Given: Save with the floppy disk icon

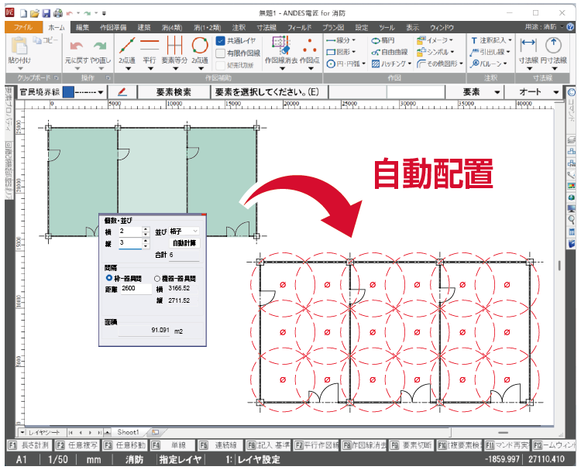Looking at the screenshot, I should [x=46, y=14].
